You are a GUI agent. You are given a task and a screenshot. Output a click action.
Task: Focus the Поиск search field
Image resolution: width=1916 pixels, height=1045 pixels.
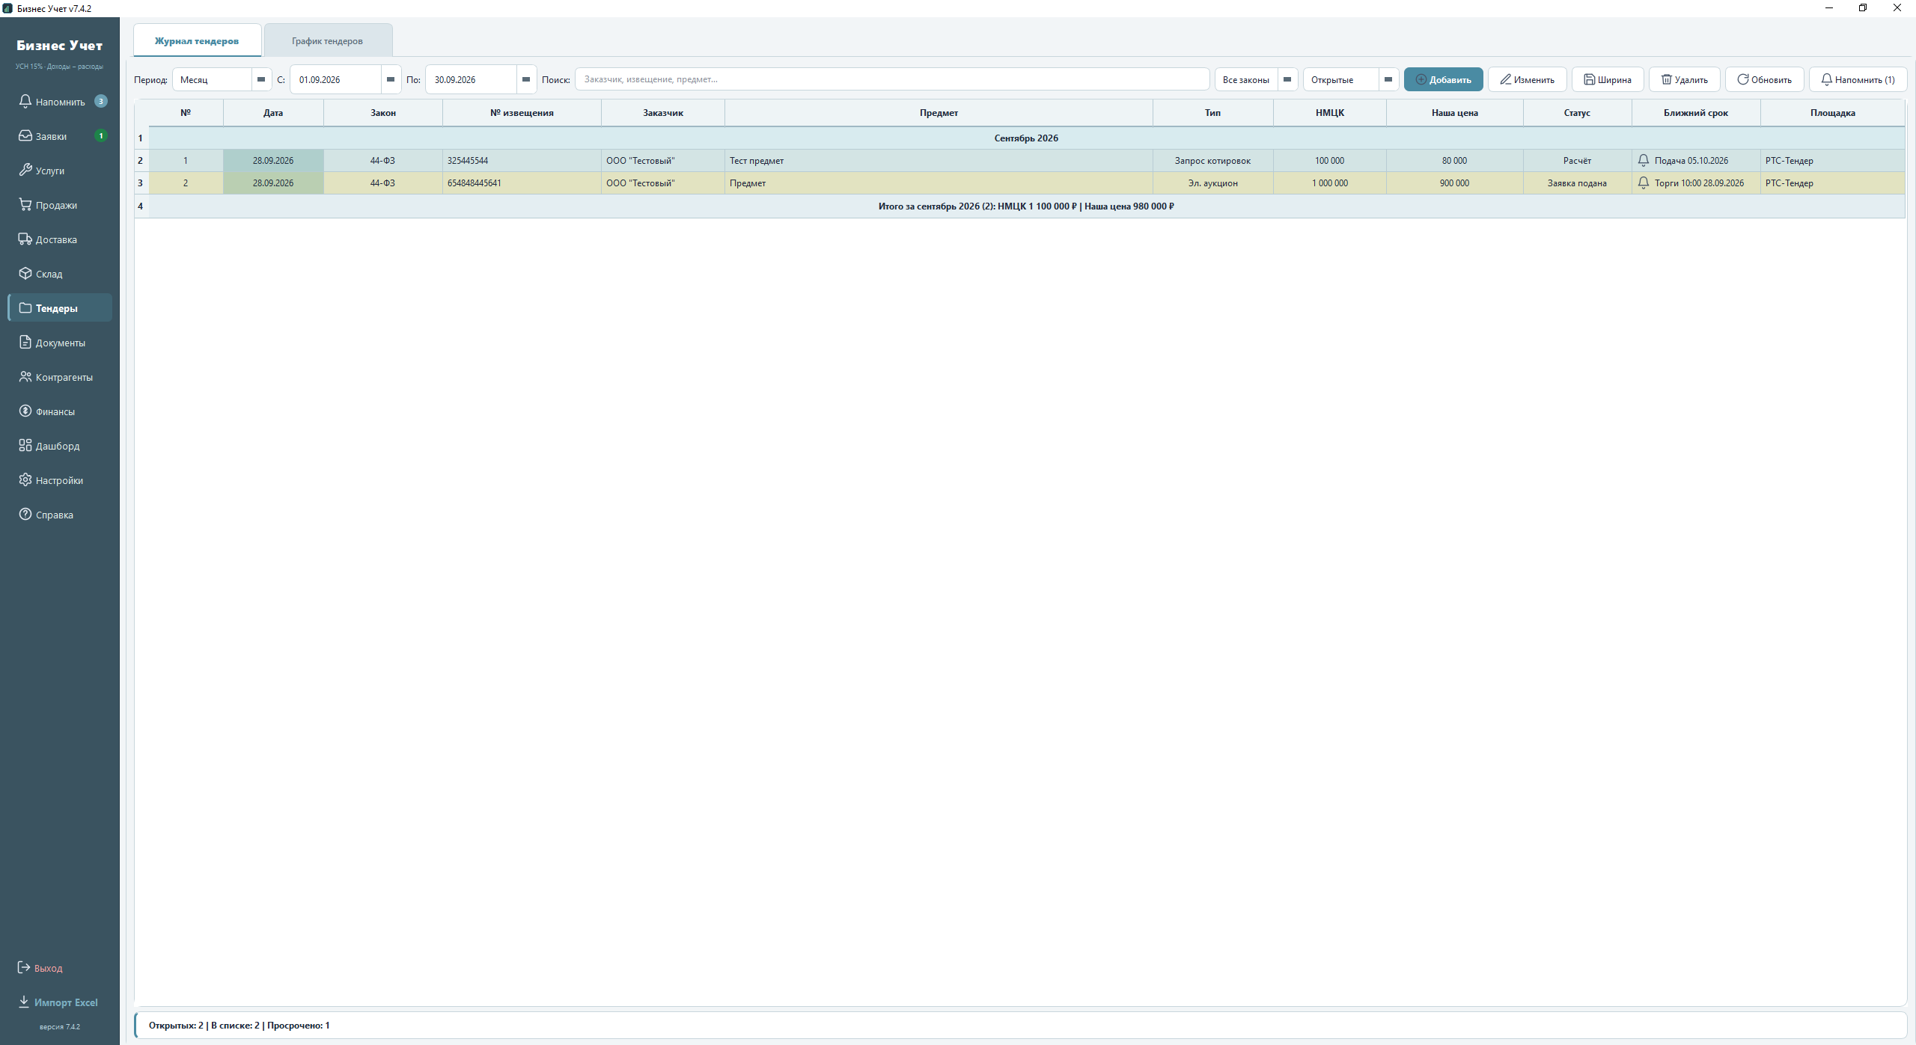891,79
